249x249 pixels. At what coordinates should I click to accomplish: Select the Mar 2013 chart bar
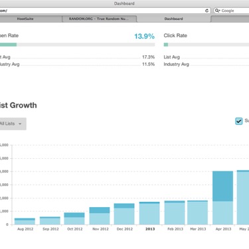coord(198,212)
